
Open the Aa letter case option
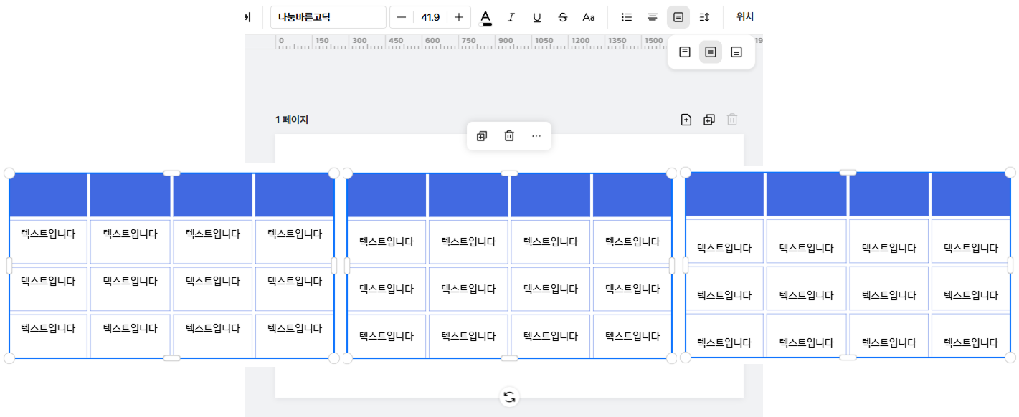(589, 17)
